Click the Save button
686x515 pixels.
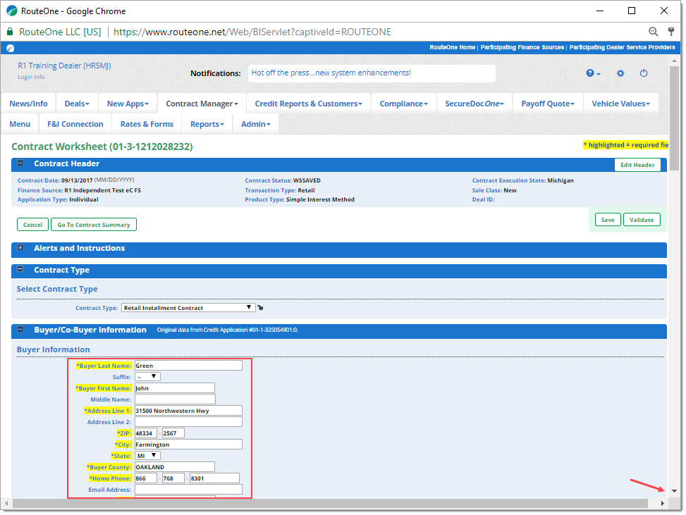point(607,220)
